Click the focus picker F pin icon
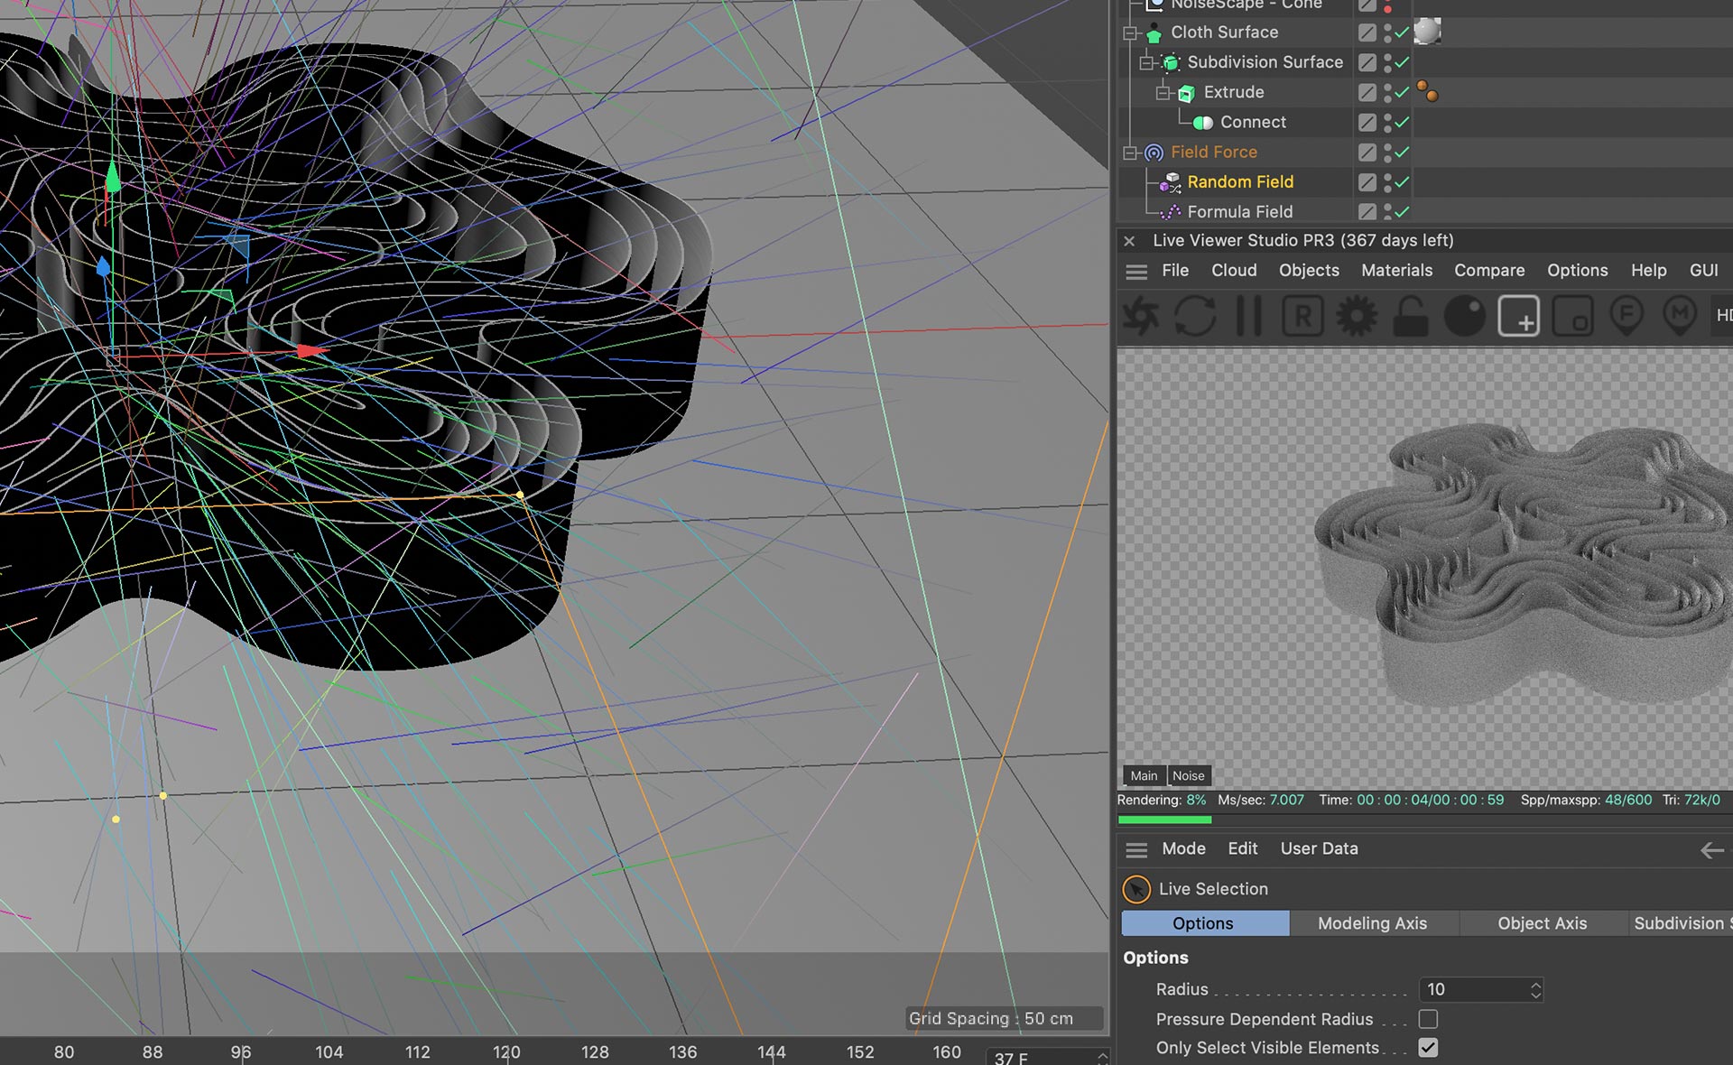Viewport: 1733px width, 1065px height. pyautogui.click(x=1626, y=317)
